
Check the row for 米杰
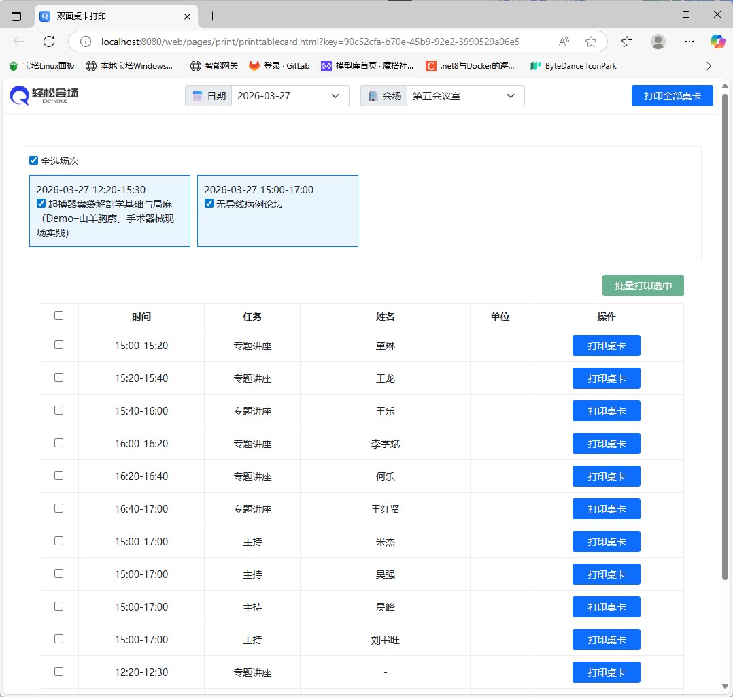pos(59,541)
